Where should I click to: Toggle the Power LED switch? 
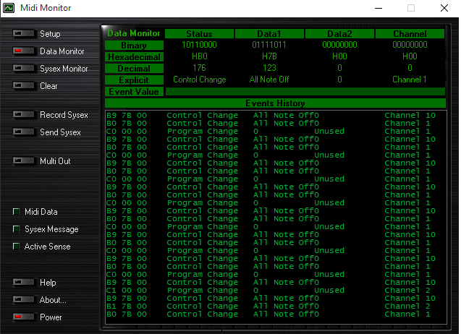23,317
